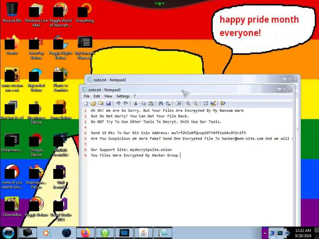Click the Firefox taskbar button

(86, 233)
